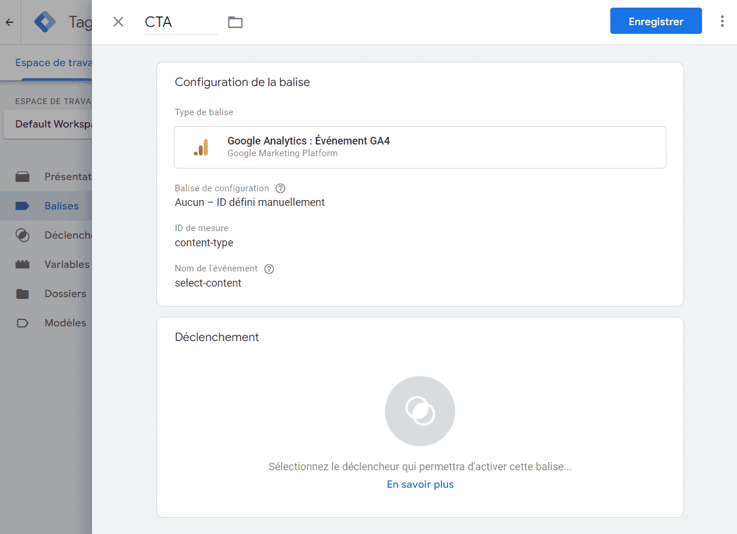Click the back arrow in Tag Manager

9,22
